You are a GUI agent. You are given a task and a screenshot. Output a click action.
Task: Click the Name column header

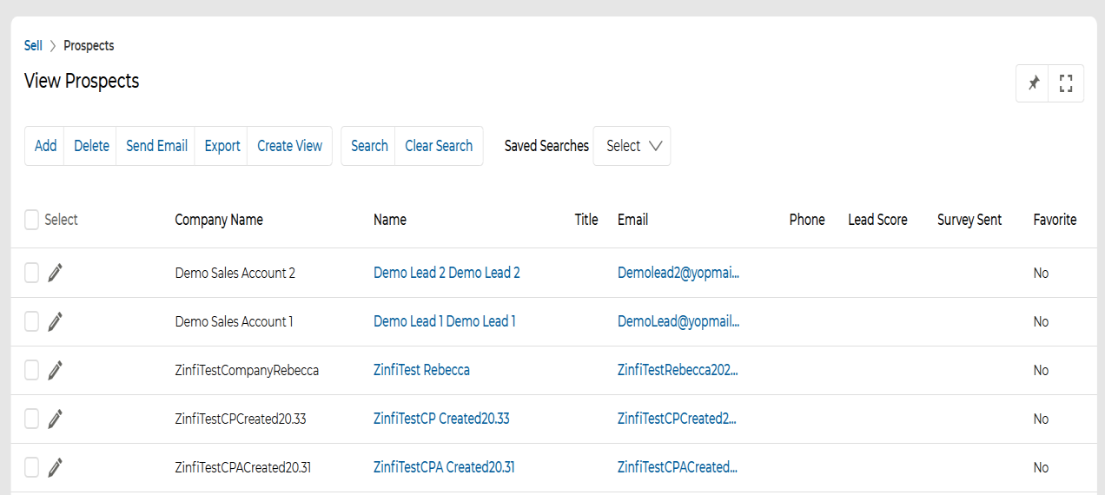tap(390, 220)
